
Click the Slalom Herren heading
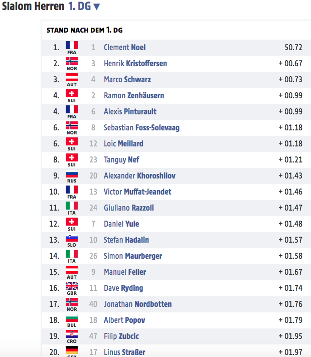pyautogui.click(x=33, y=7)
